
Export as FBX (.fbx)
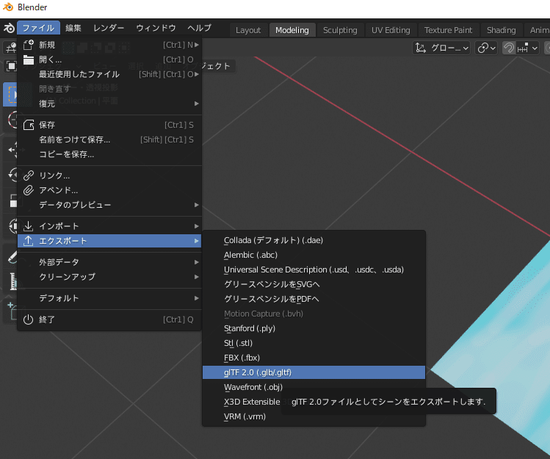[x=314, y=358]
